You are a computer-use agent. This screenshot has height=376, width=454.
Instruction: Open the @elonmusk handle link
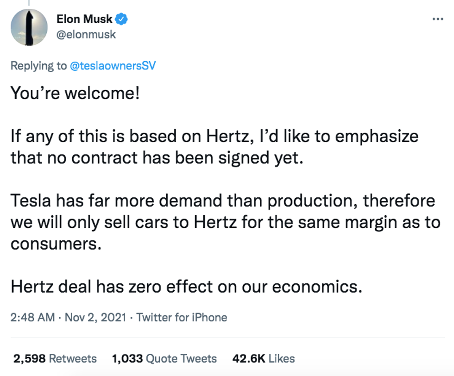click(x=86, y=34)
